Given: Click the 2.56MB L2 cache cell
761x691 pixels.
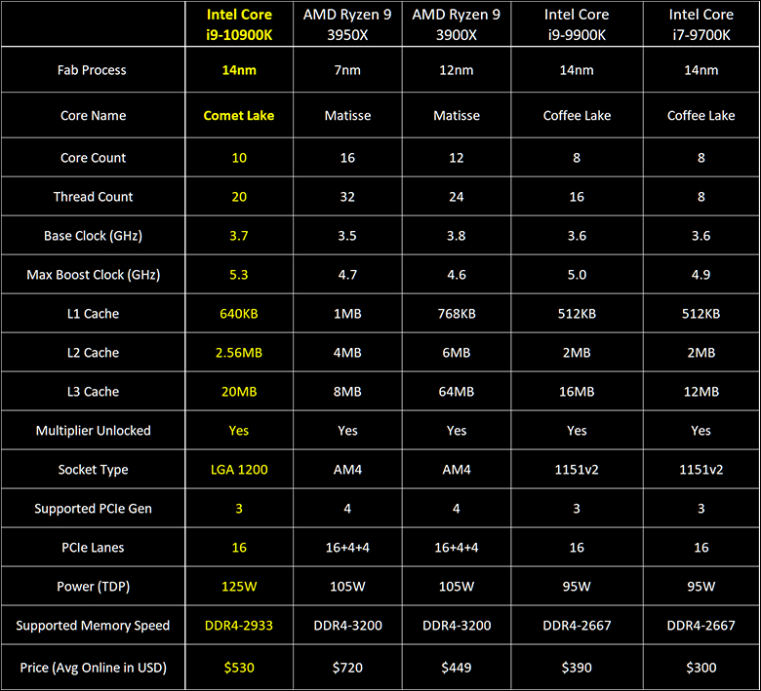Looking at the screenshot, I should tap(239, 353).
